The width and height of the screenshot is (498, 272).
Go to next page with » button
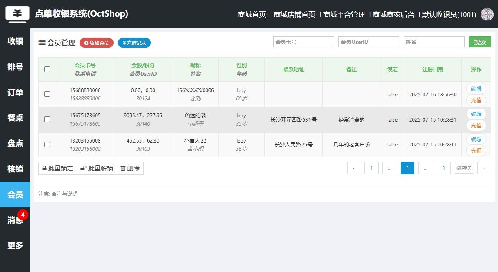point(484,168)
